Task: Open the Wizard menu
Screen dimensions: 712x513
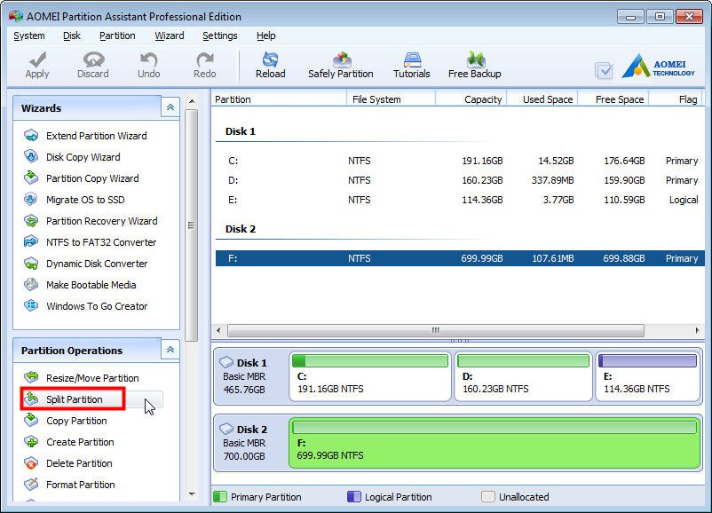Action: point(170,36)
